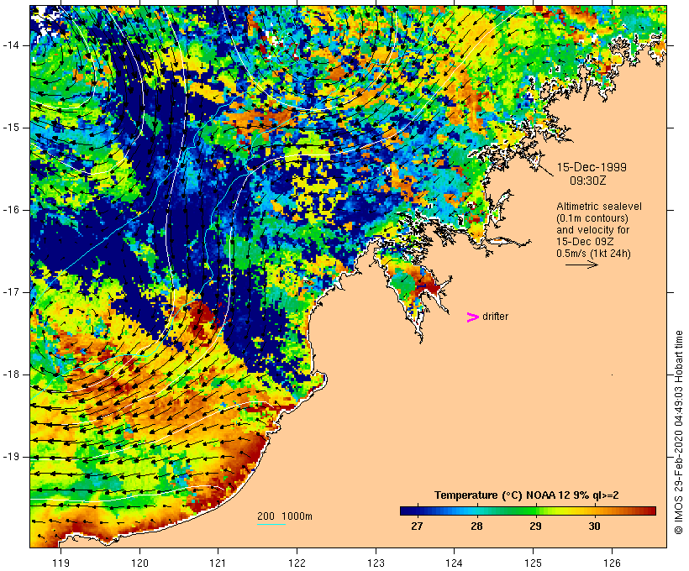Click the '-17' latitude axis label

tap(10, 292)
